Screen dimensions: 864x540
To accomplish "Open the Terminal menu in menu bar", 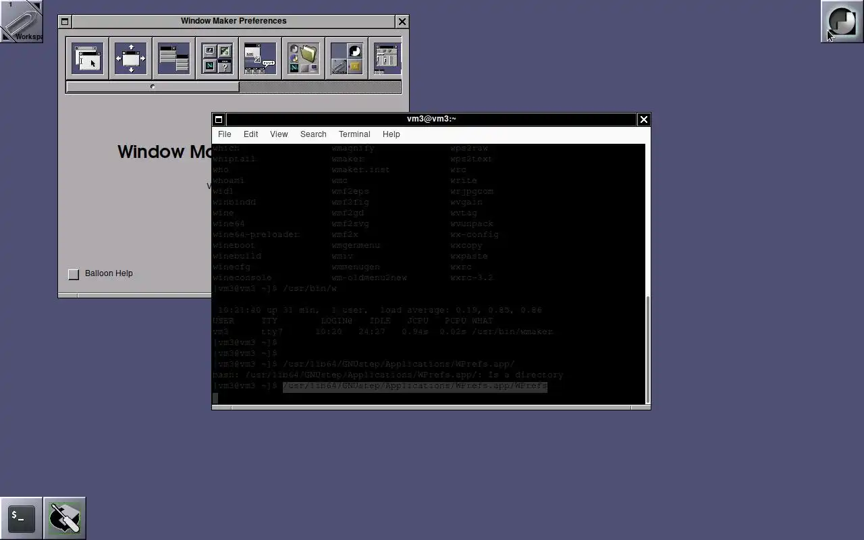I will pos(354,134).
